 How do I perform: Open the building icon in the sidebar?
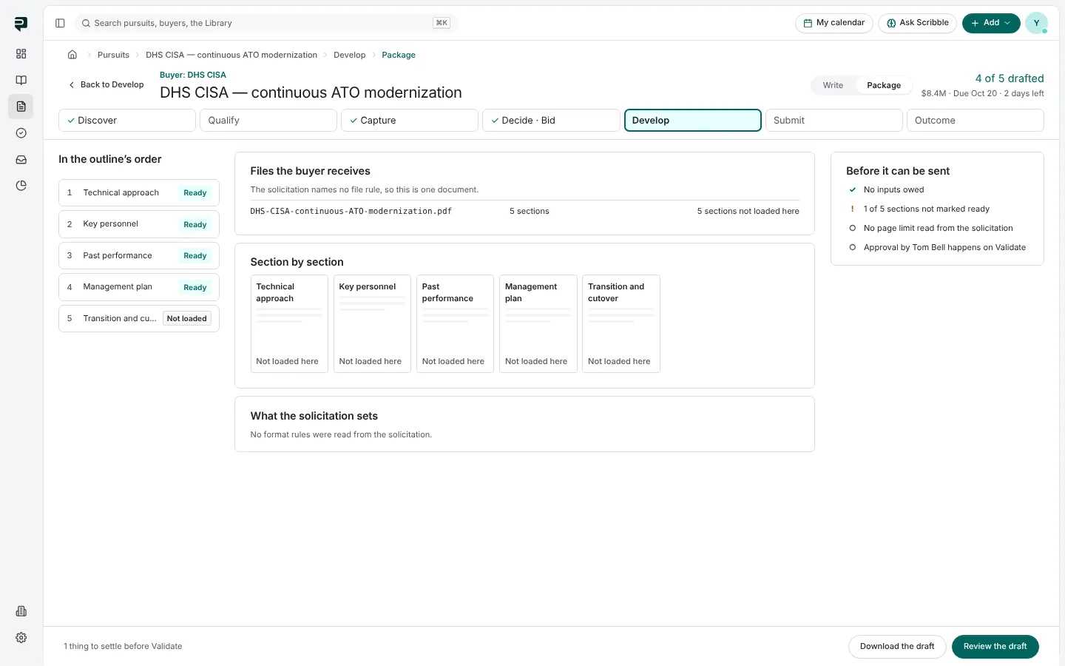(21, 611)
